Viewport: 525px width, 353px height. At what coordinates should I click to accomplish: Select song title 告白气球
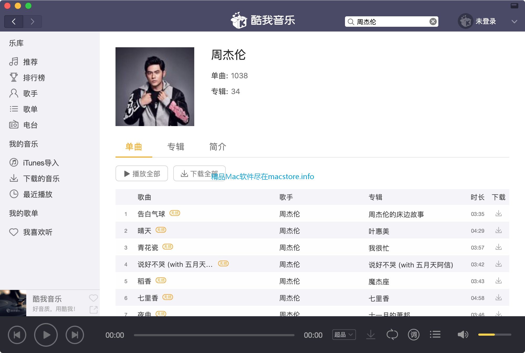pyautogui.click(x=151, y=214)
